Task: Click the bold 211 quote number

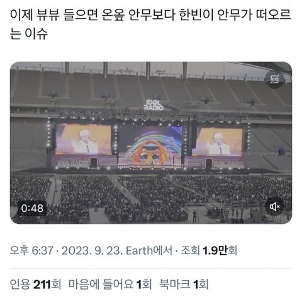Action: pyautogui.click(x=42, y=284)
